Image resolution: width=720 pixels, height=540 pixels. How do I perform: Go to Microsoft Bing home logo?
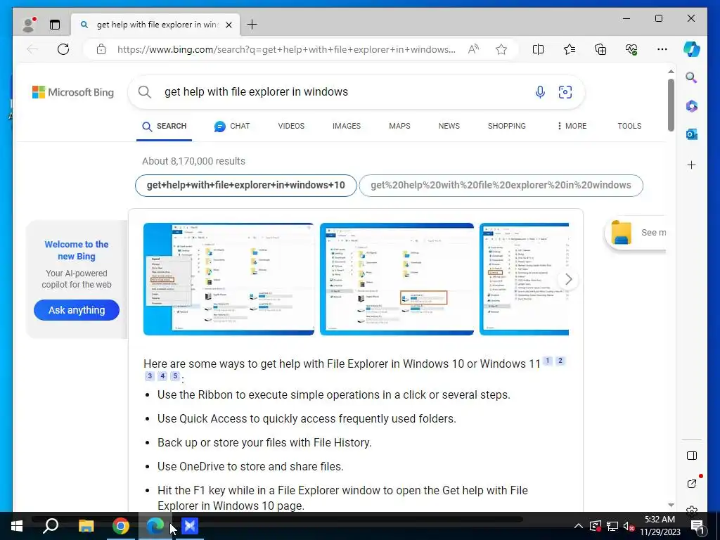tap(73, 92)
